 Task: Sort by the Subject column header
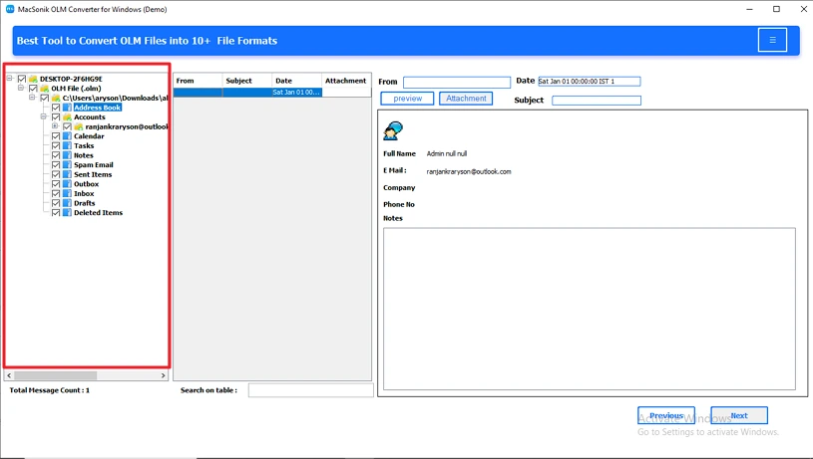pos(247,81)
